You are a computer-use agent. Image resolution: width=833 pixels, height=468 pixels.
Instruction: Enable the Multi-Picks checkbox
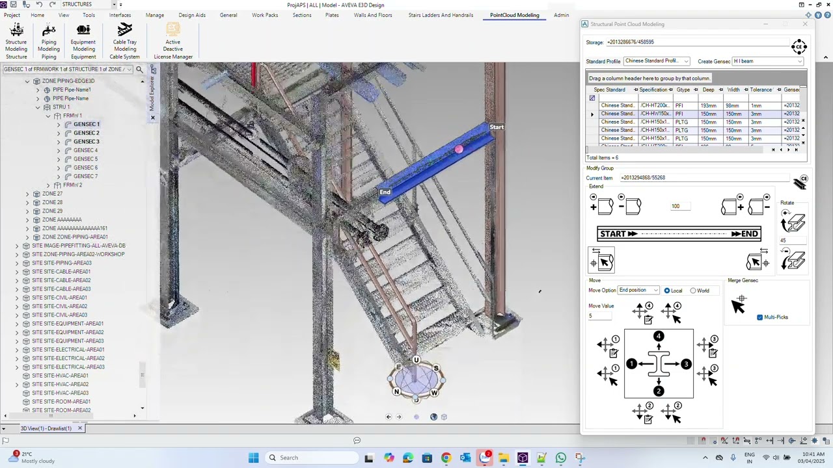(x=760, y=317)
